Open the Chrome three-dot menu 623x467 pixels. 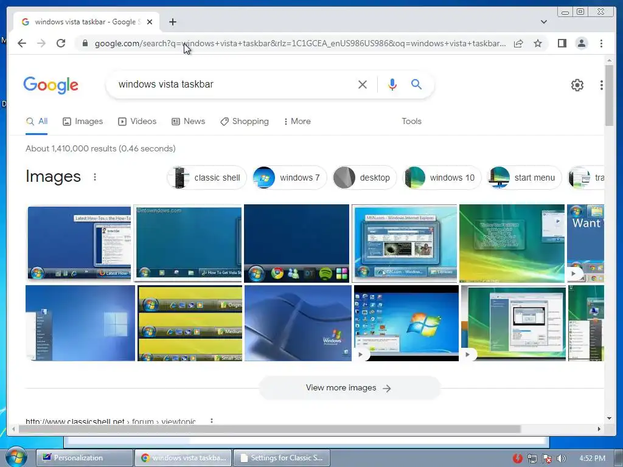(601, 43)
